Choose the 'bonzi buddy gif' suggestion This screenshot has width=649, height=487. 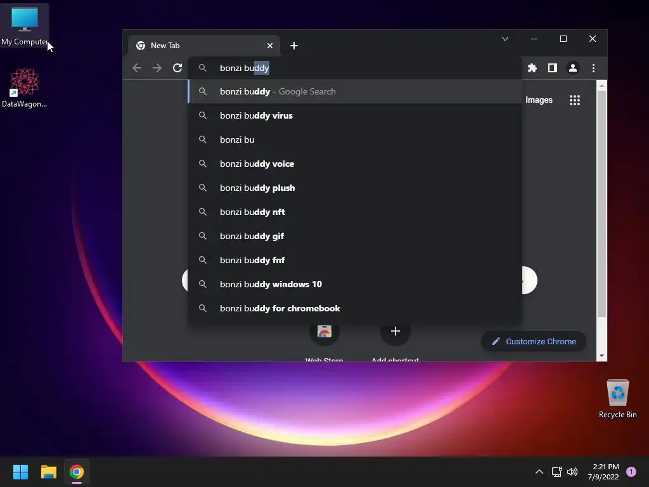355,236
